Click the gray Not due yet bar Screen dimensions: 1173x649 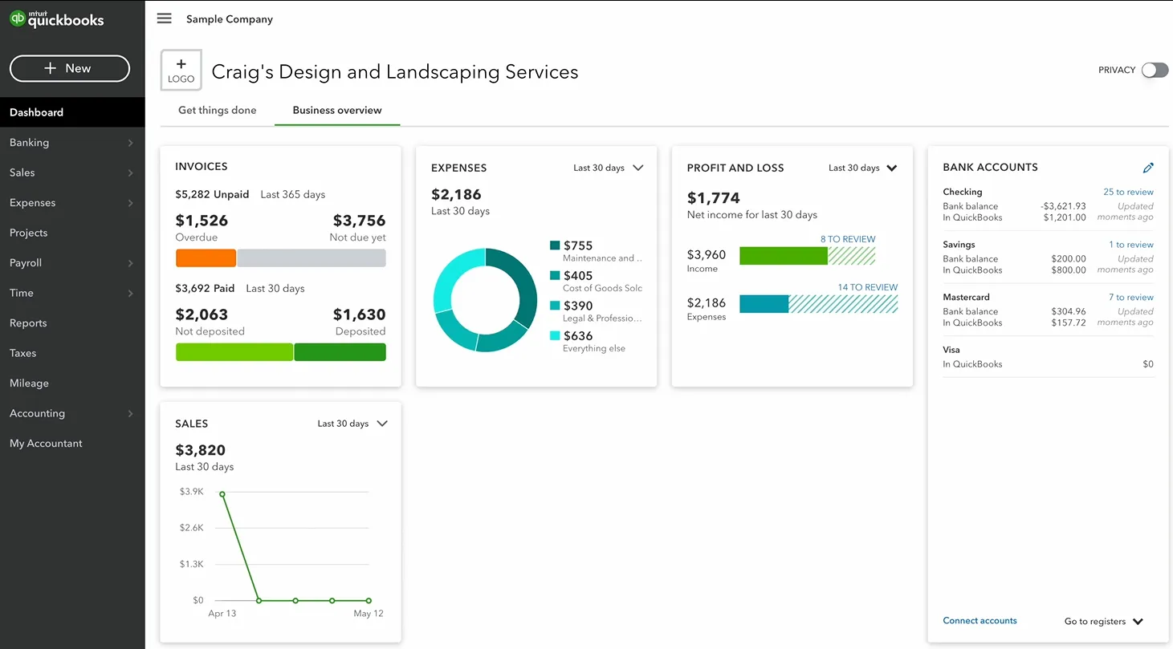312,258
